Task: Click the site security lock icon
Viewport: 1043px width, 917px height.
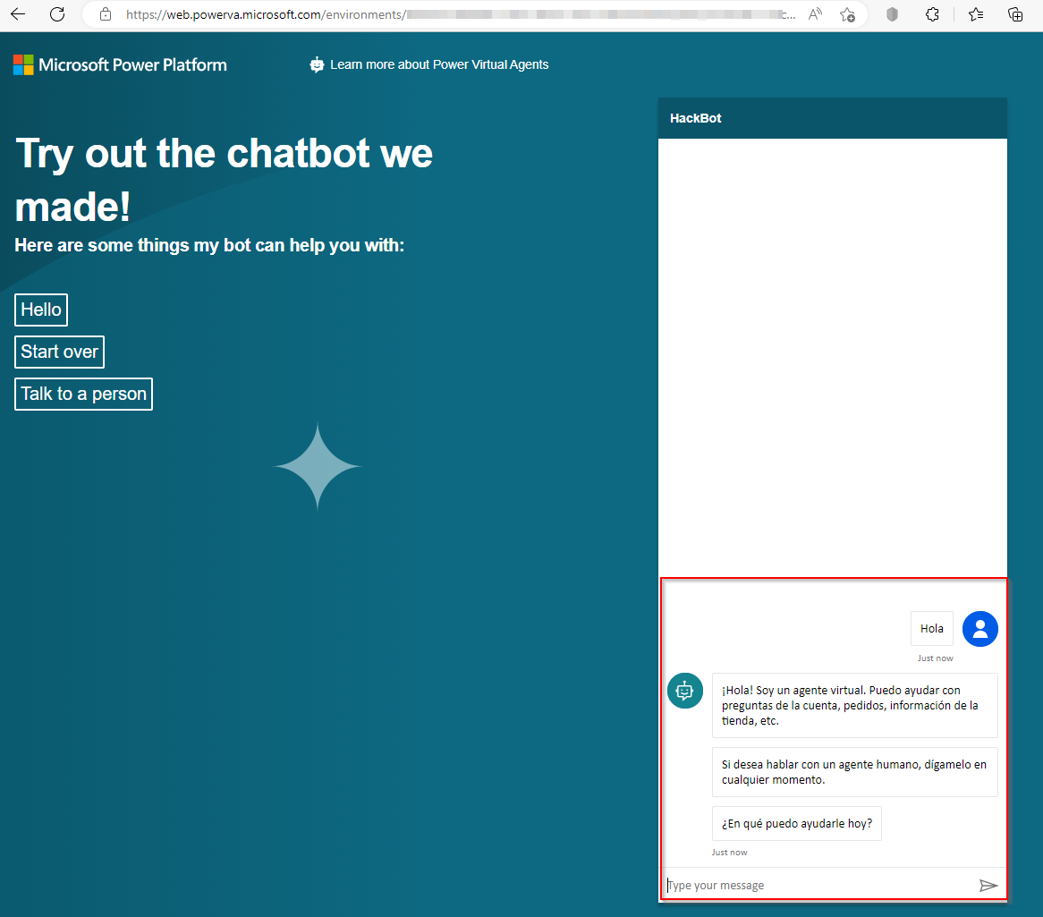Action: [x=106, y=14]
